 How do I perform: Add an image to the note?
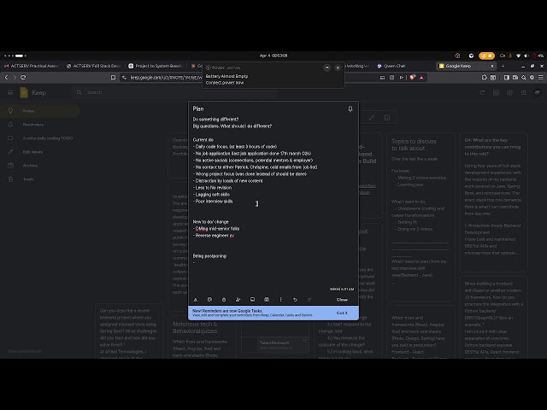click(252, 300)
